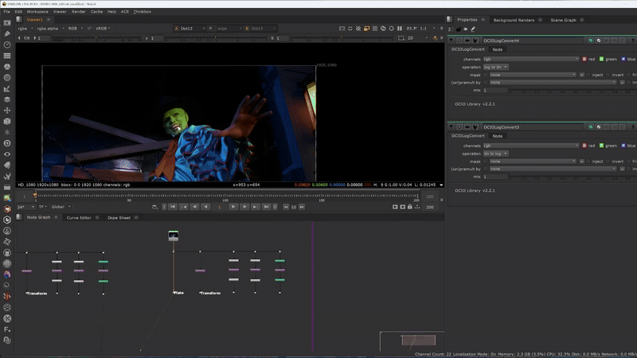Toggle the green channel checkbox in OCIOLogConvert3
The height and width of the screenshot is (358, 637).
coord(603,146)
